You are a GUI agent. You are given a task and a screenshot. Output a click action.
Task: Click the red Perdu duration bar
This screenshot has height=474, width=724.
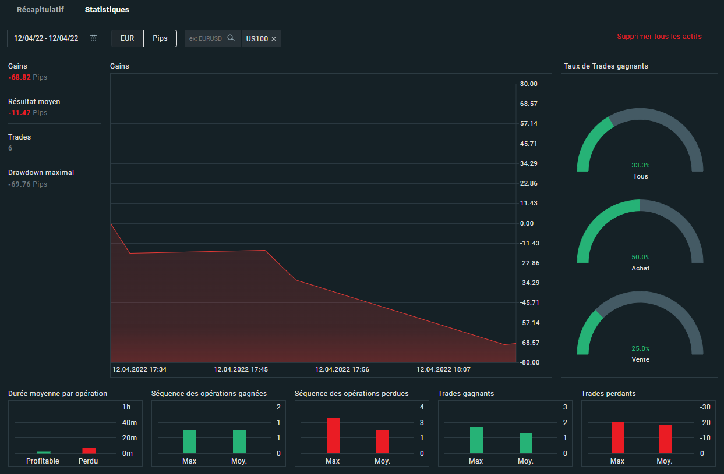(89, 451)
